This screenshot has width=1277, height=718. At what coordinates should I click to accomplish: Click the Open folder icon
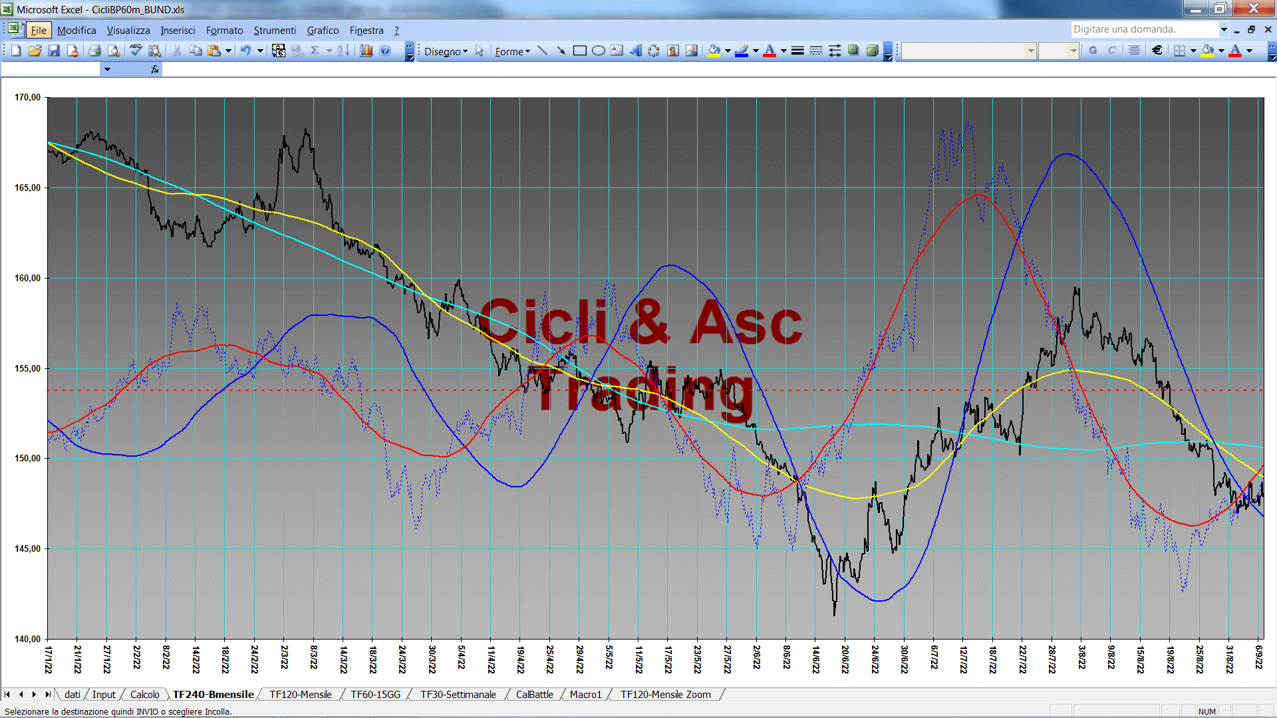coord(35,51)
